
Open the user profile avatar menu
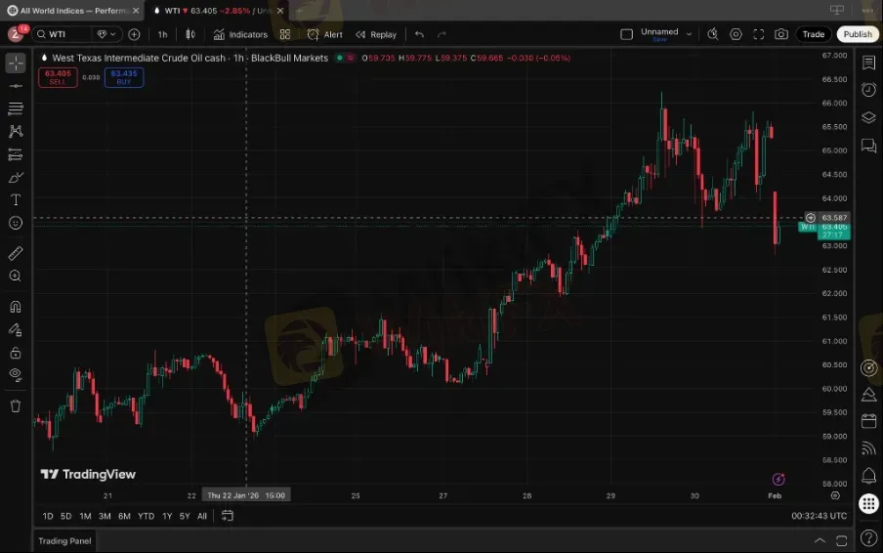point(16,34)
